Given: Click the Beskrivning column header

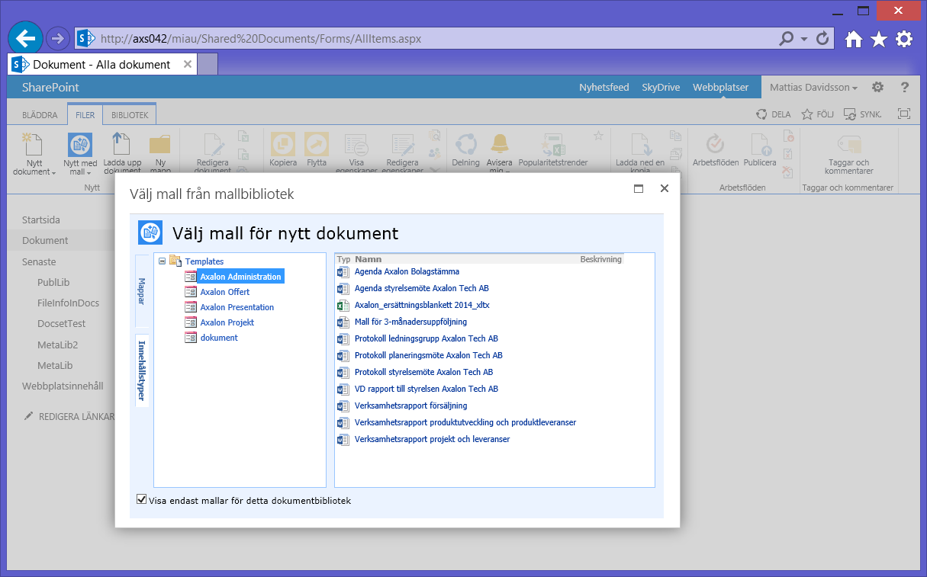Looking at the screenshot, I should [601, 259].
